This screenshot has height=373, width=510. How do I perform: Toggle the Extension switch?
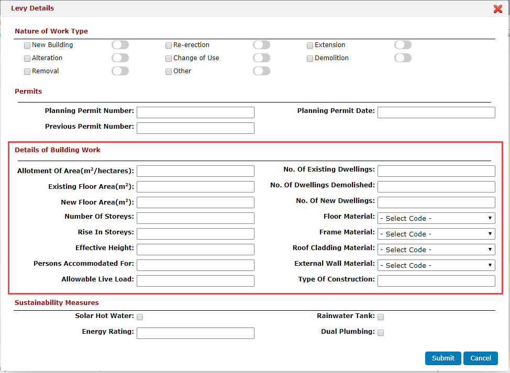[403, 45]
